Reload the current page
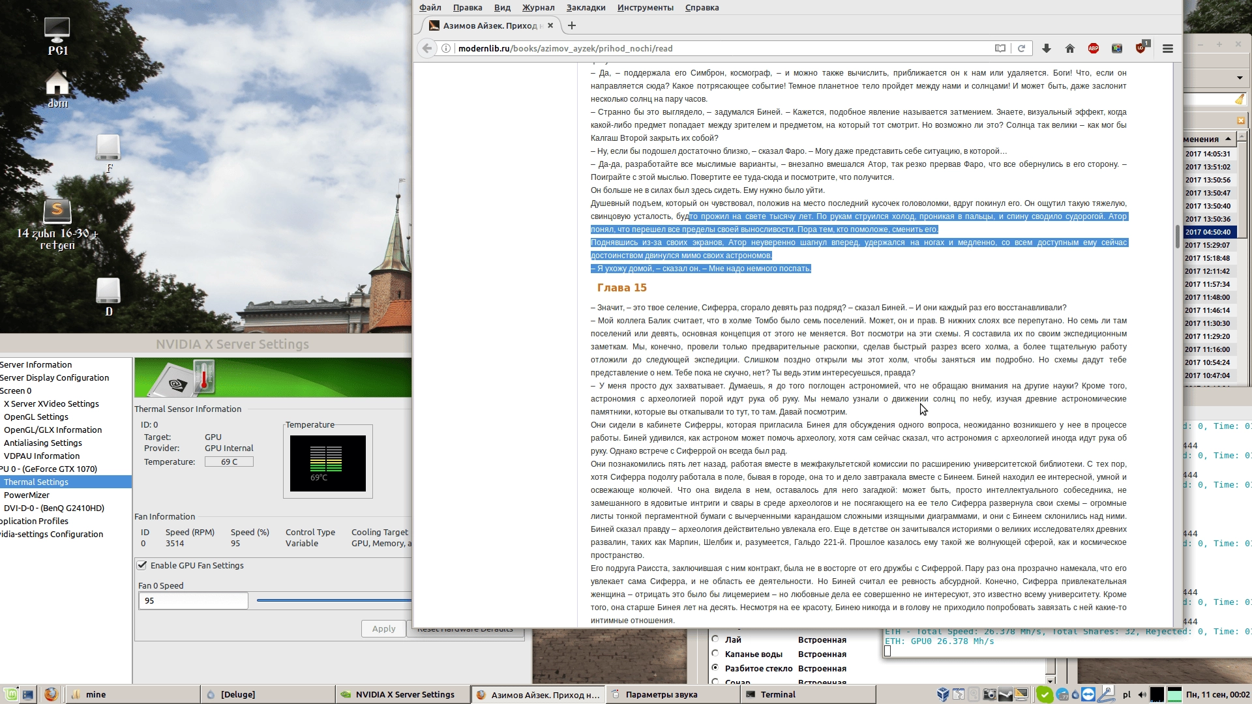The width and height of the screenshot is (1252, 704). (1021, 48)
